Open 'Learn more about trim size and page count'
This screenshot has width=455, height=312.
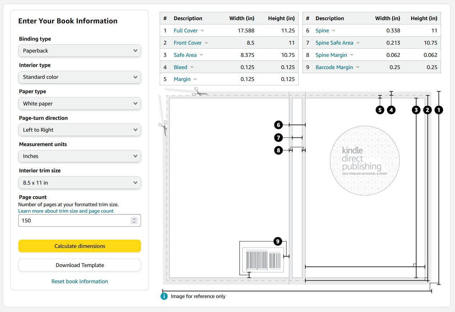[66, 211]
